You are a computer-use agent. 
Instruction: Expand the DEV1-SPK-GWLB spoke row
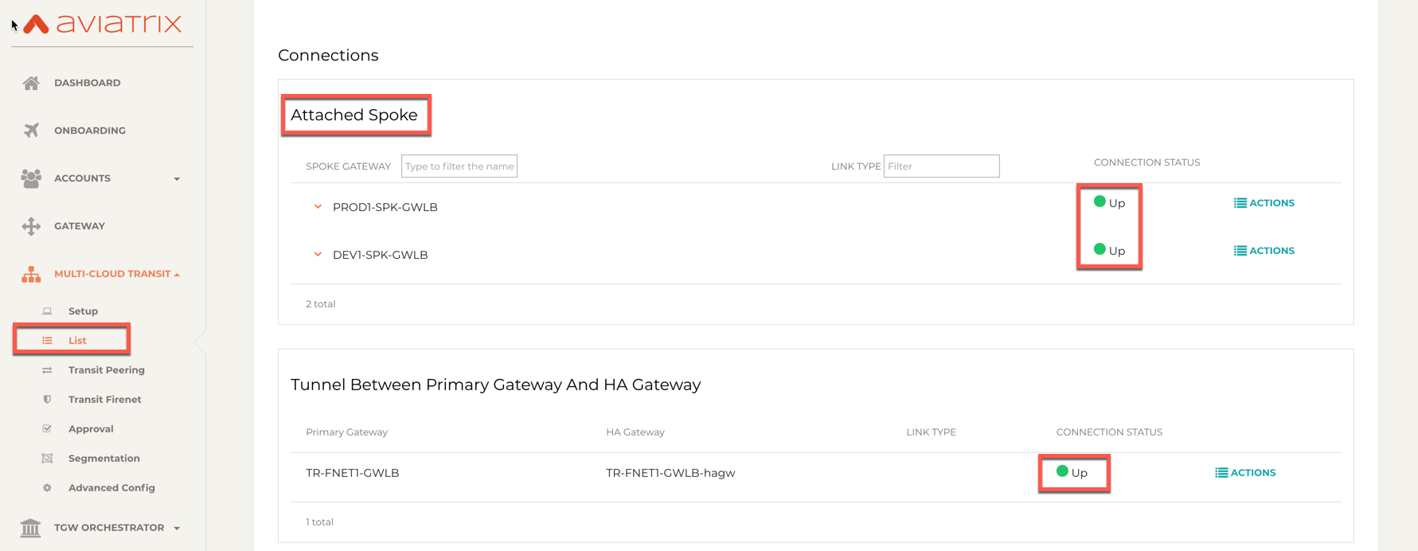[318, 255]
